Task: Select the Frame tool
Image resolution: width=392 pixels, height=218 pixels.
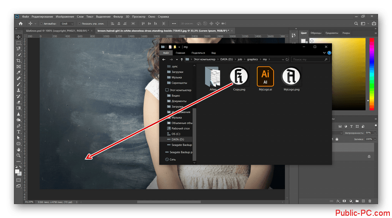Action: 18,67
